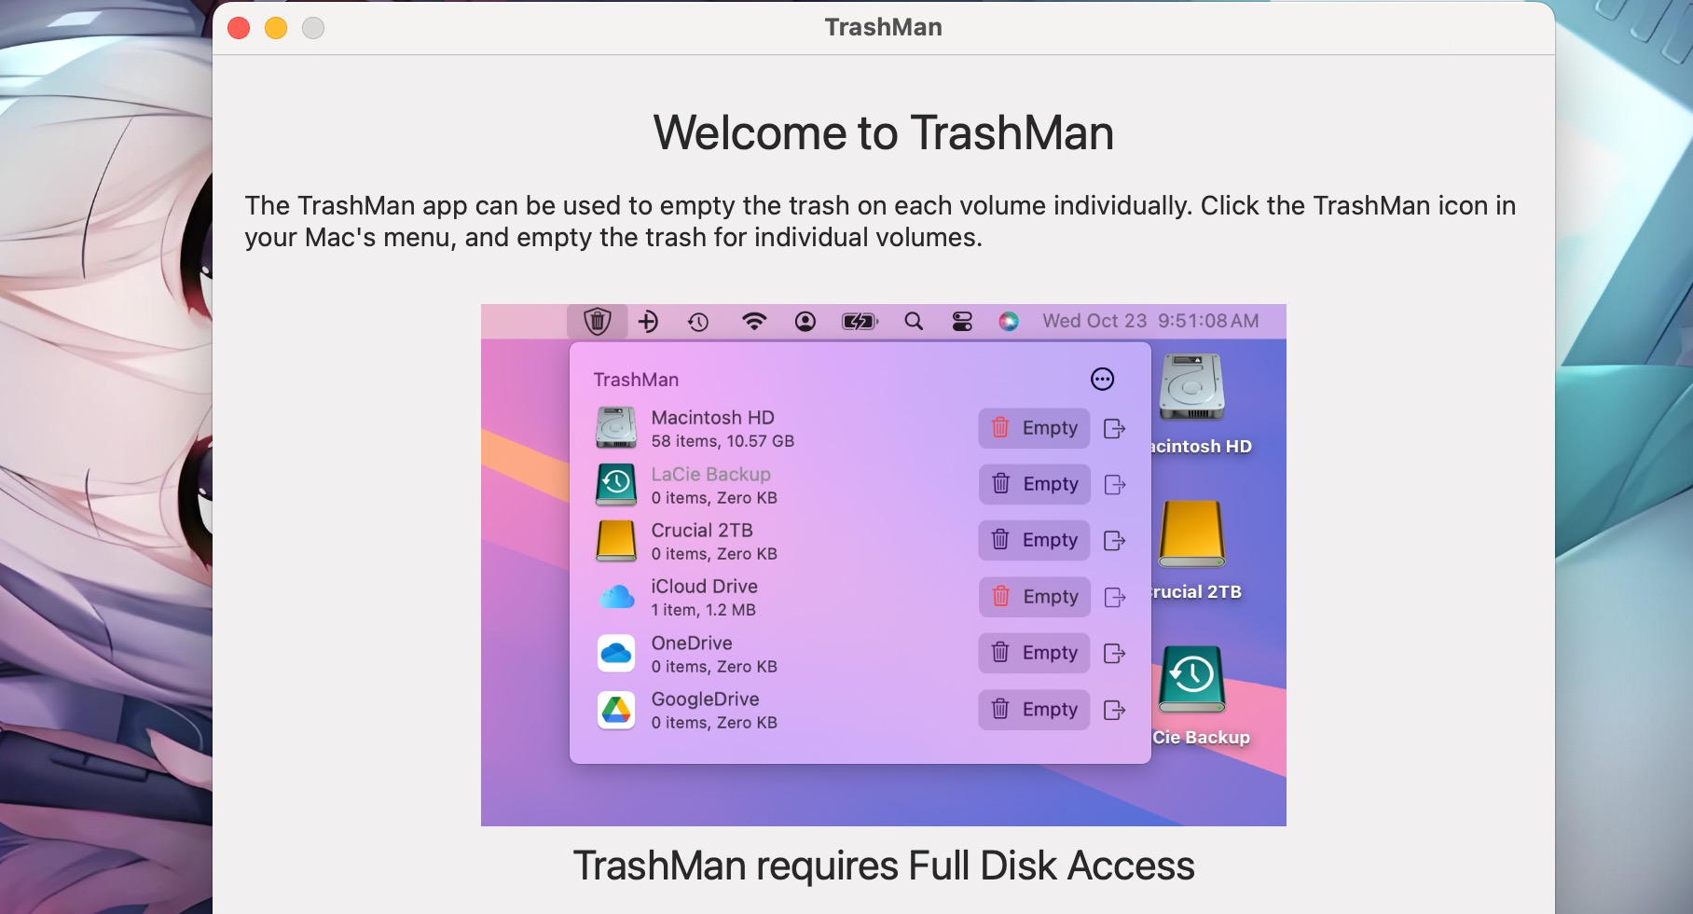The image size is (1693, 914).
Task: Minimize the TrashMan window with yellow button
Action: (x=276, y=28)
